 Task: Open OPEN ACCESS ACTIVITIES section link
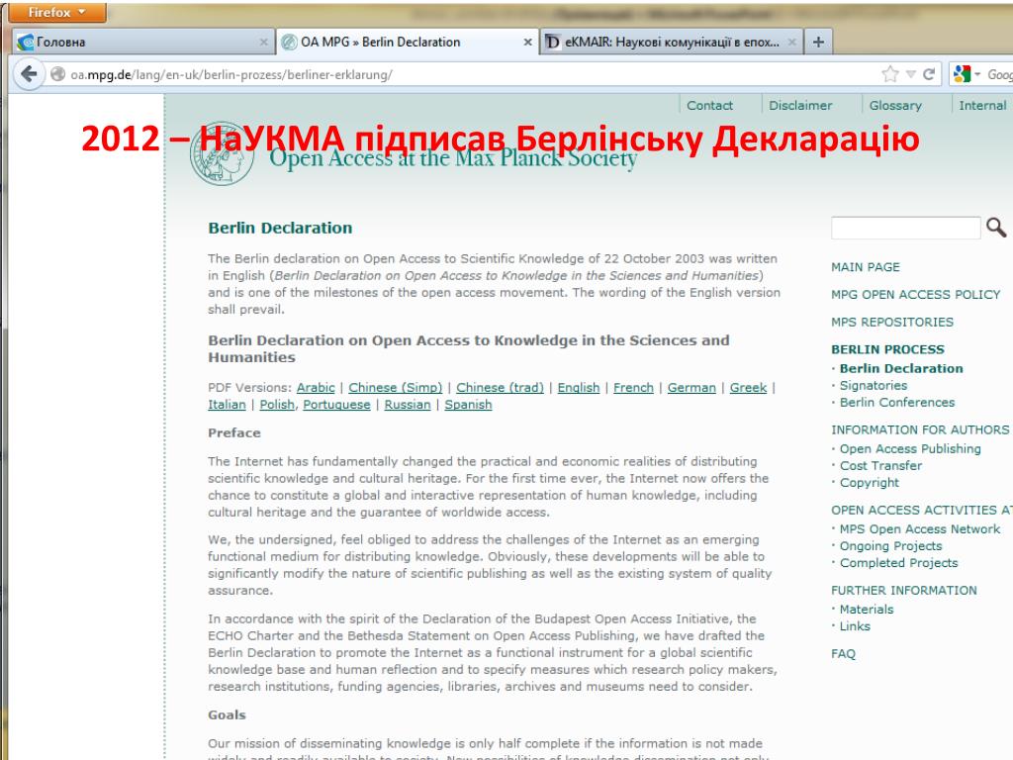(921, 510)
